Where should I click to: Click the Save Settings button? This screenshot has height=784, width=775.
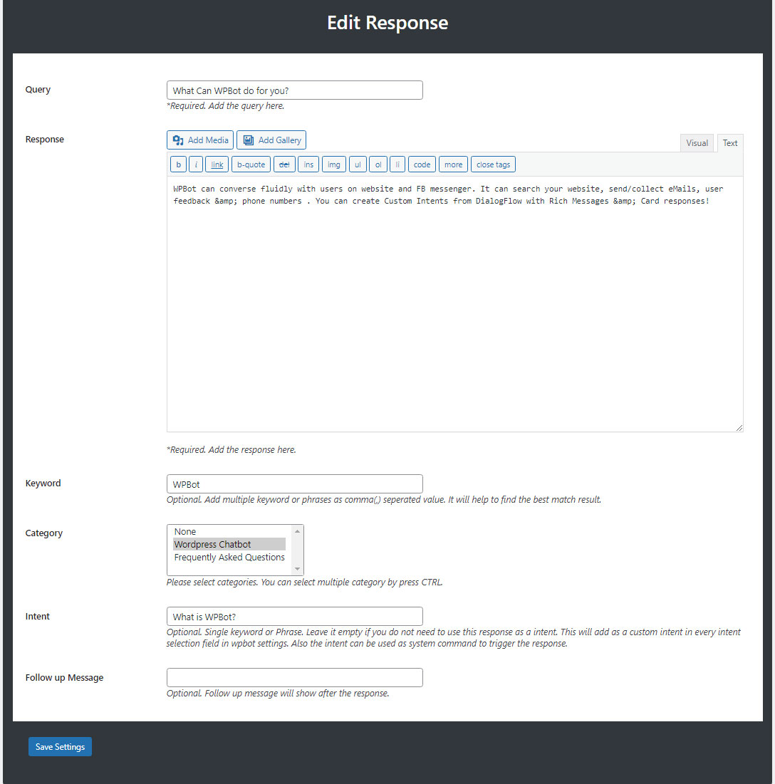60,746
